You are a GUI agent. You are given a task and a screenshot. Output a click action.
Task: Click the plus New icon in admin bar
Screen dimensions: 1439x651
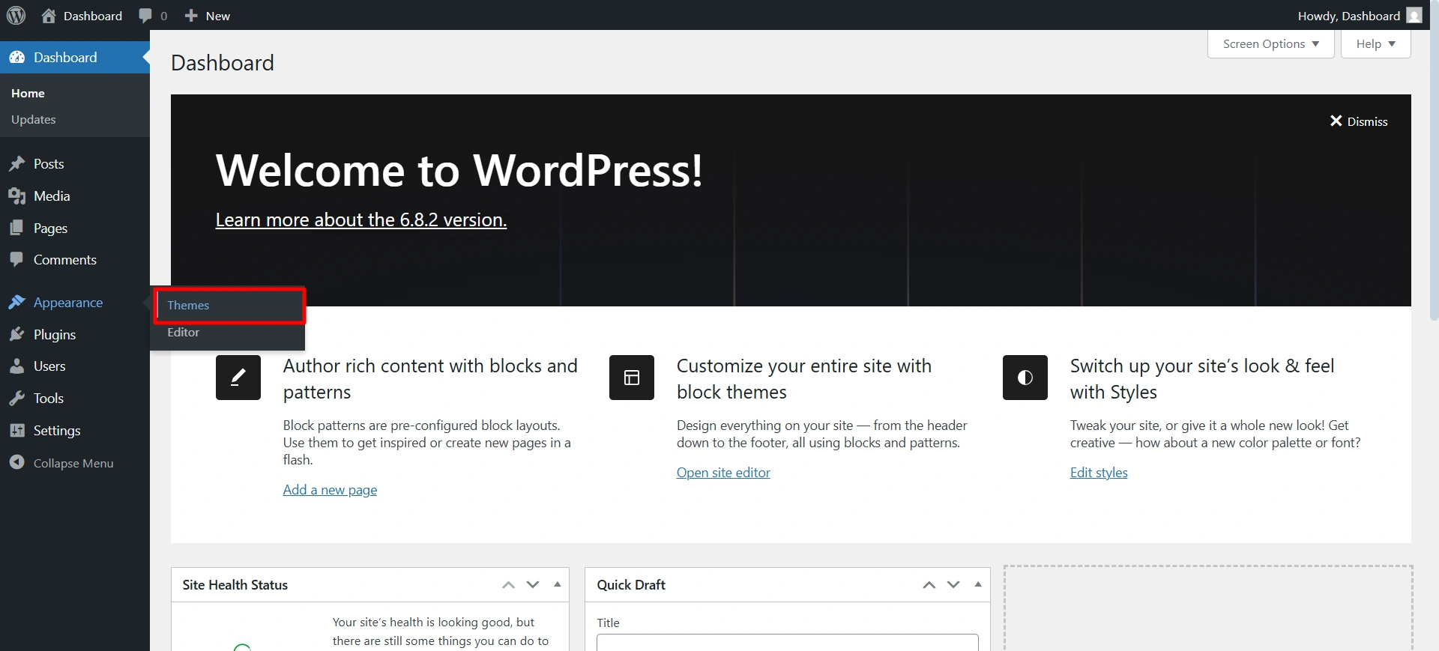click(191, 16)
